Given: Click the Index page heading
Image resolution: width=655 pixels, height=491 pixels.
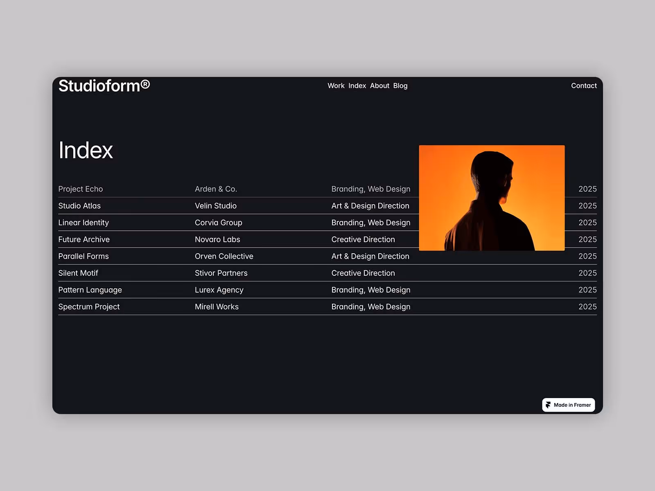Looking at the screenshot, I should tap(86, 151).
